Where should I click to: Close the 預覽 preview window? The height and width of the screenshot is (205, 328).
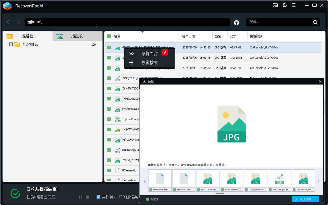click(320, 81)
